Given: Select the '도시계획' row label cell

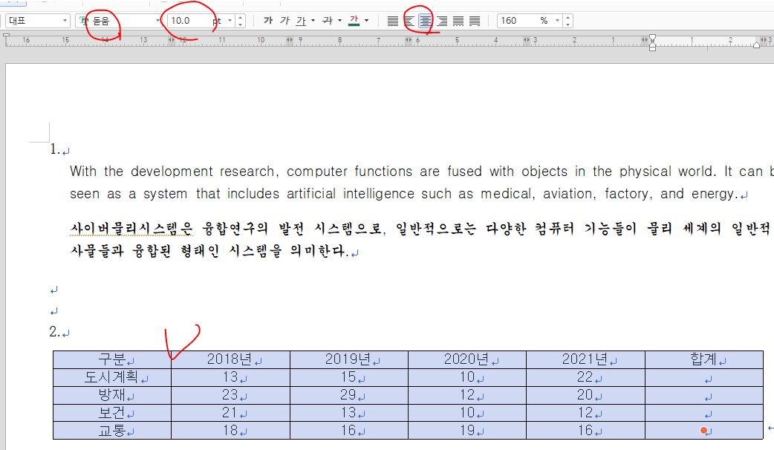Looking at the screenshot, I should (112, 377).
